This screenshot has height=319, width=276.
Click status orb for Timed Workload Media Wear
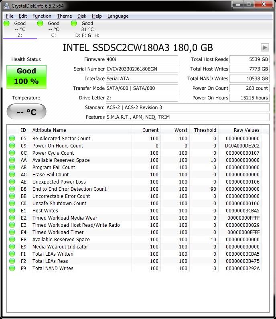pos(12,218)
